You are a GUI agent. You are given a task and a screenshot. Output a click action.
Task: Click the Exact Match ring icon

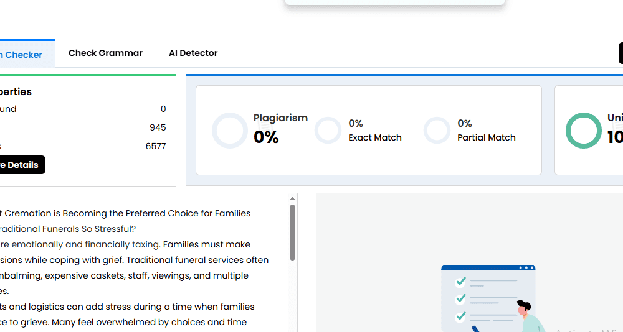pos(328,131)
